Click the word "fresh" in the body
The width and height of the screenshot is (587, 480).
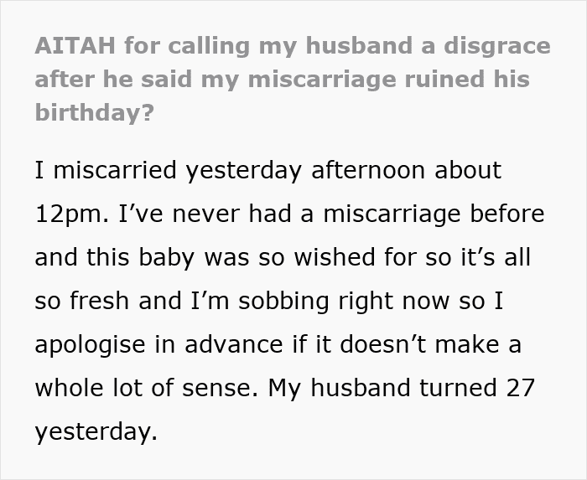coord(99,301)
